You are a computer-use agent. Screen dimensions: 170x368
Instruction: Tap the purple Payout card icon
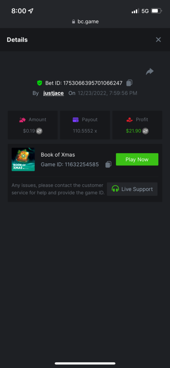[x=76, y=120]
